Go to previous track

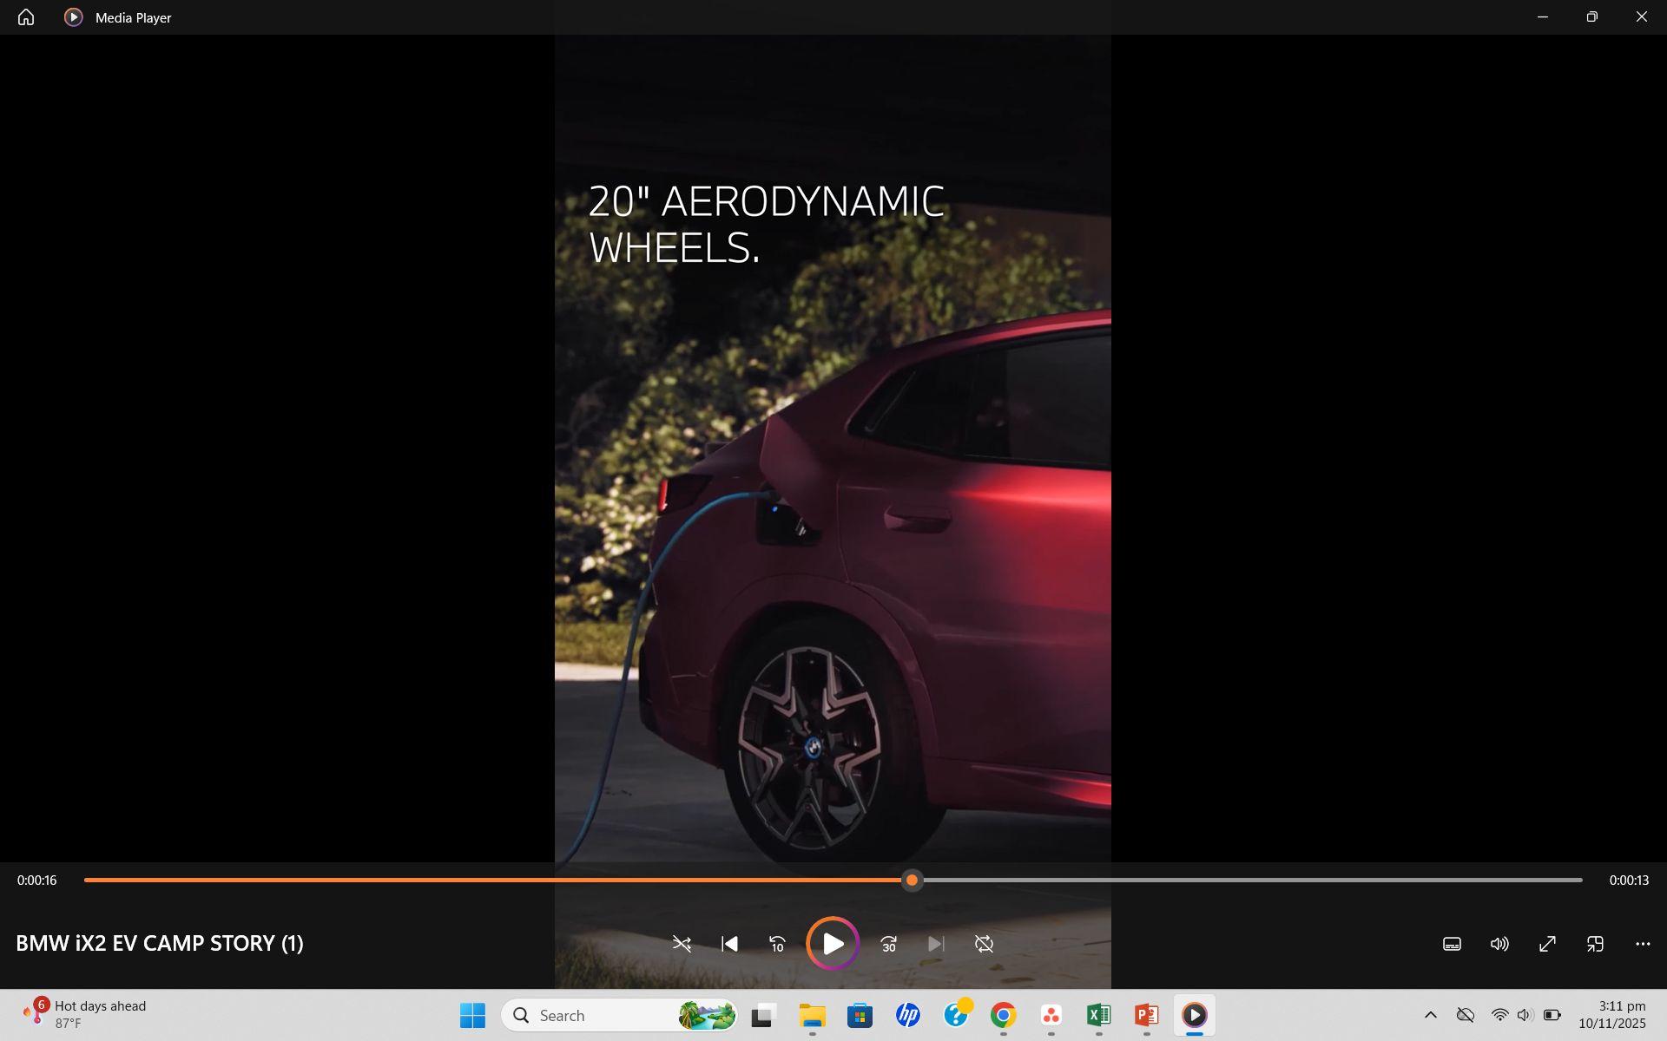(x=729, y=944)
